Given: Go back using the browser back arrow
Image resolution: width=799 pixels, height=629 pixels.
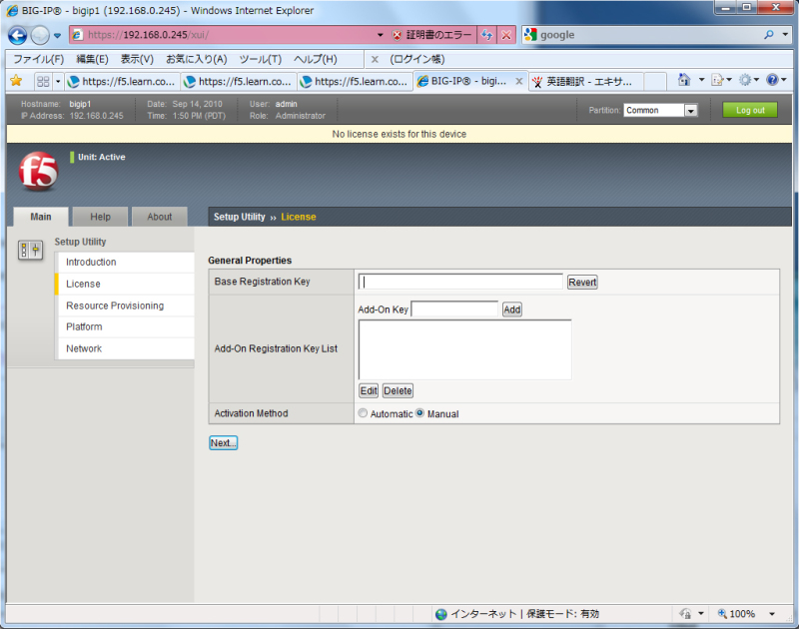Looking at the screenshot, I should [18, 35].
